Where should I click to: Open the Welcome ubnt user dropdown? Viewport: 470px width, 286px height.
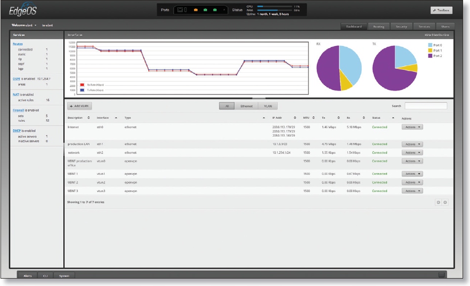24,25
